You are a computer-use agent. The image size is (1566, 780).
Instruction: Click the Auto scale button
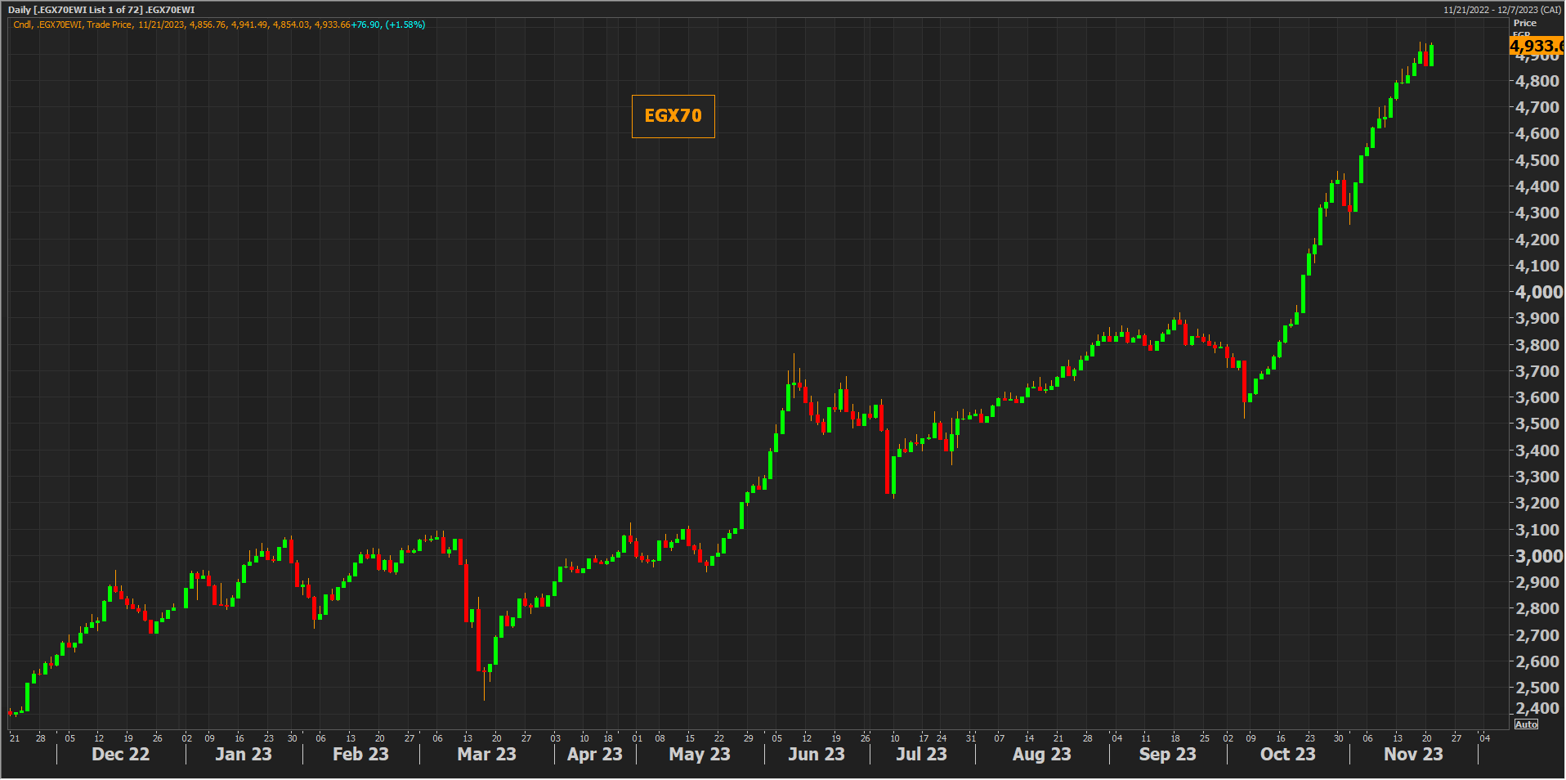pos(1525,724)
